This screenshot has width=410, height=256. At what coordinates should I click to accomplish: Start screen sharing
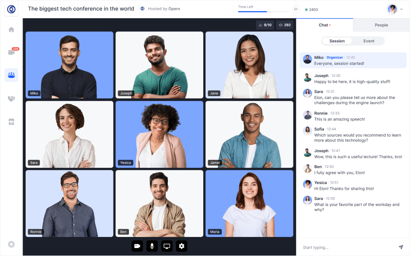[167, 246]
